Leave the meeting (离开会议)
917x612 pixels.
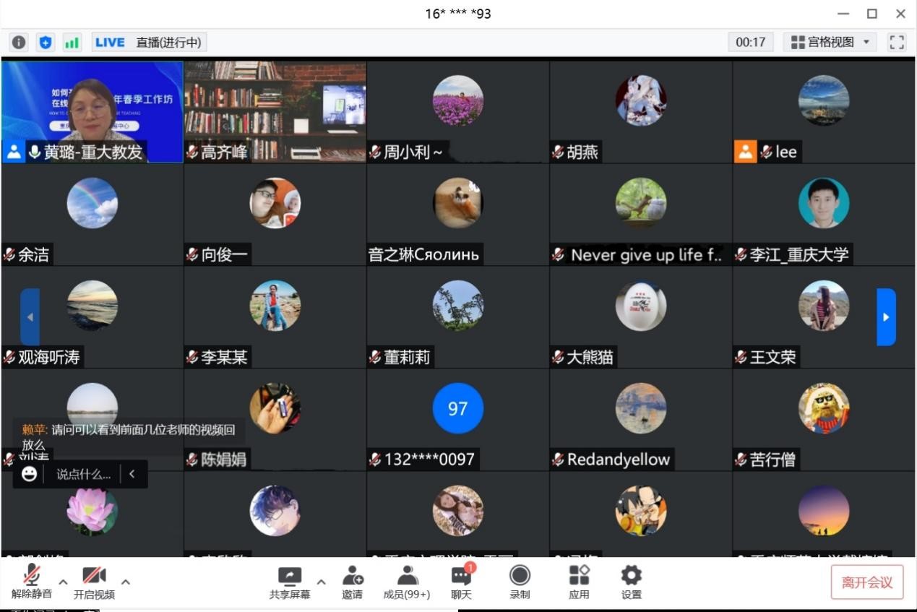tap(866, 582)
